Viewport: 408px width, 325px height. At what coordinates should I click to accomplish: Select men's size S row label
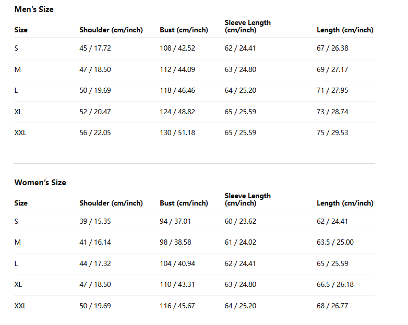(x=16, y=48)
